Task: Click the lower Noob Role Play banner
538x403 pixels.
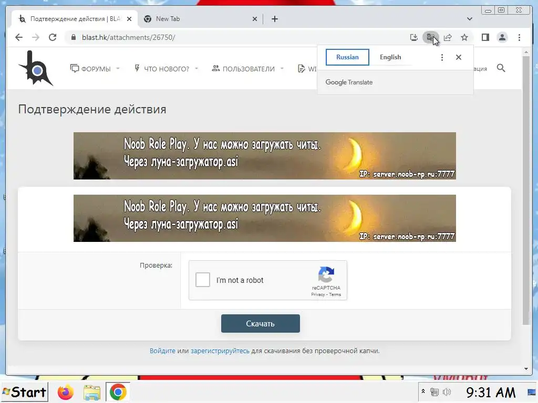Action: click(265, 218)
